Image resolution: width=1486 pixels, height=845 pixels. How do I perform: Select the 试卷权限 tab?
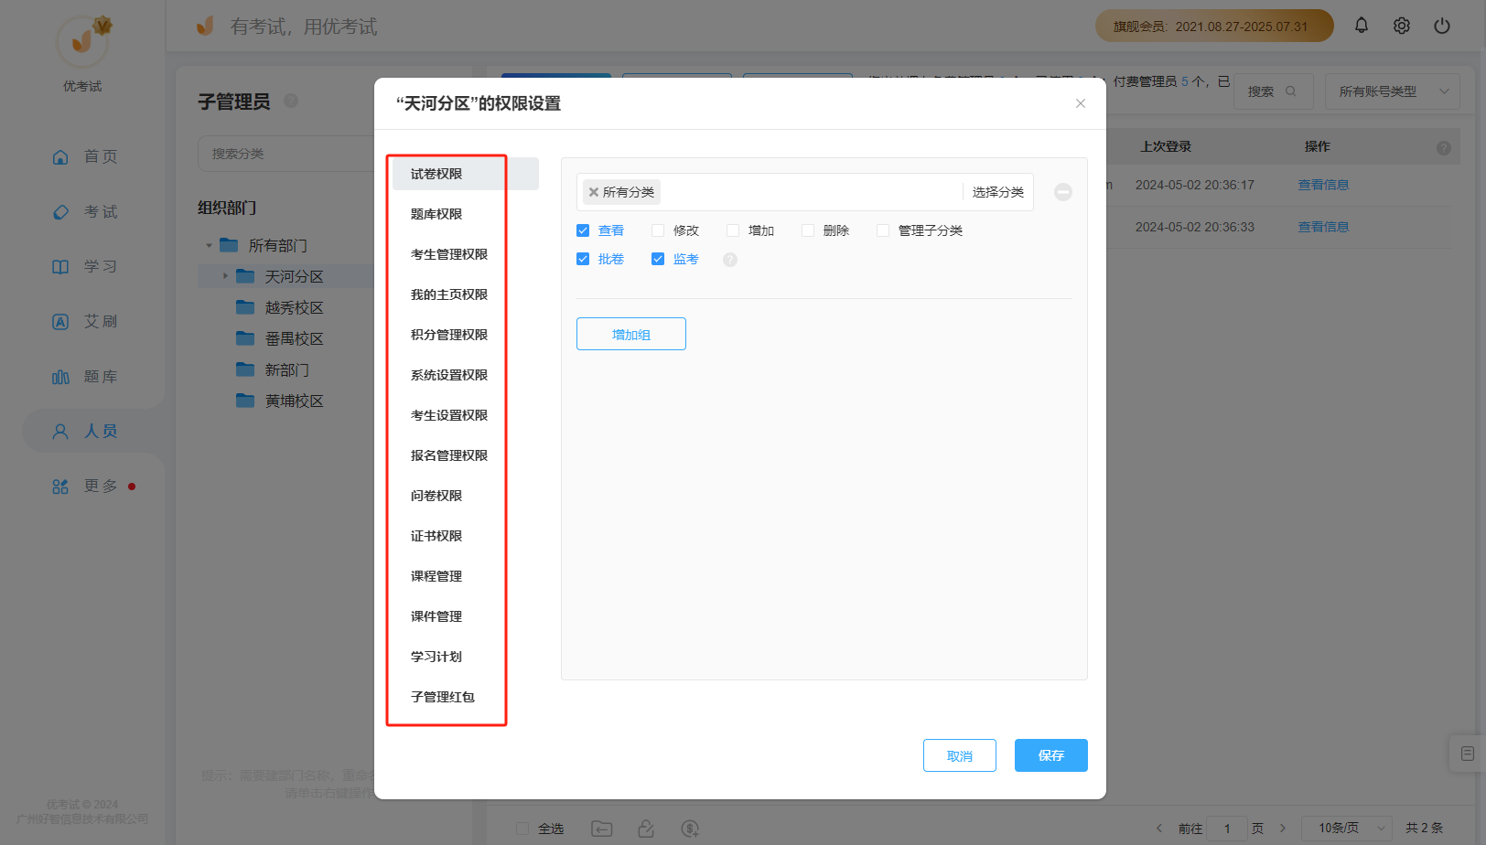[466, 174]
